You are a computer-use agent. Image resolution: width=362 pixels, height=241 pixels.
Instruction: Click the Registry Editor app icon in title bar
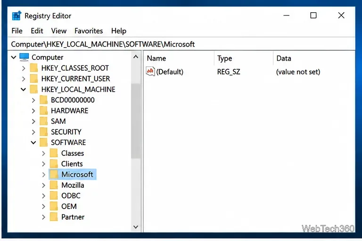click(x=16, y=16)
